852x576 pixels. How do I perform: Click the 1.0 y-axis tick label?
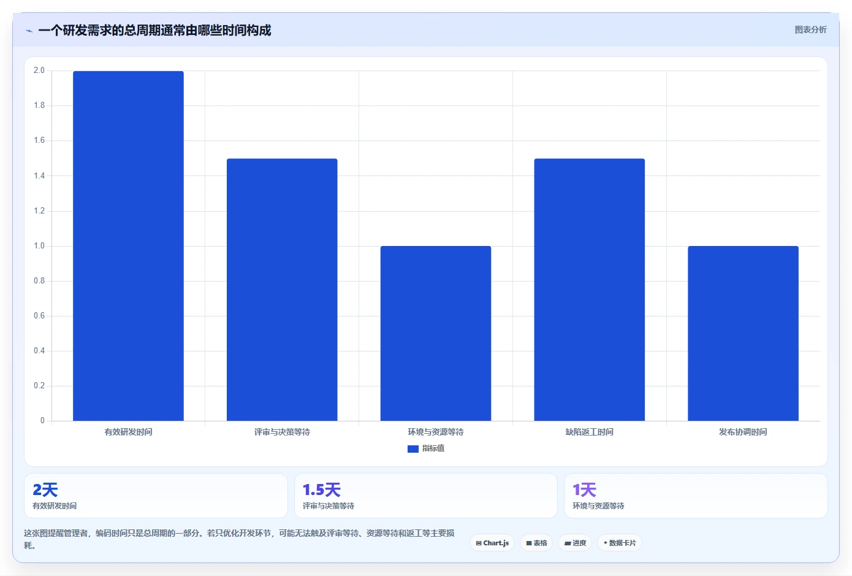[39, 246]
